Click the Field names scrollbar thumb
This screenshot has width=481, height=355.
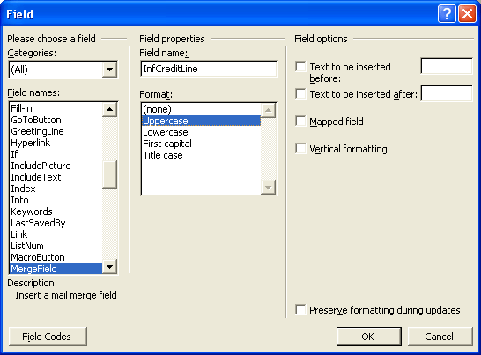[109, 174]
